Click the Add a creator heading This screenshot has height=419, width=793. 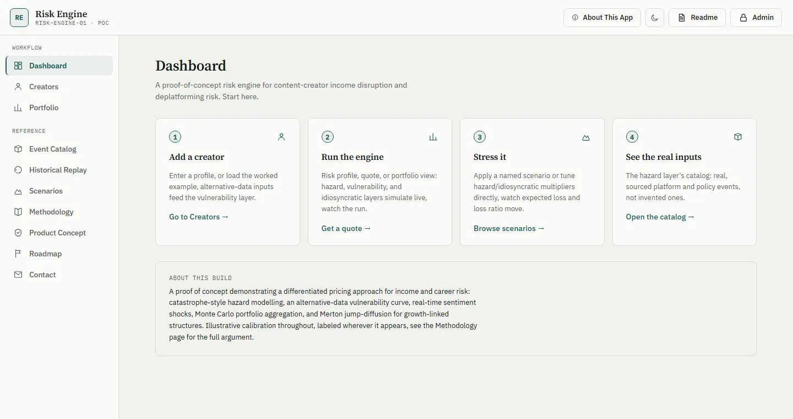click(x=197, y=157)
